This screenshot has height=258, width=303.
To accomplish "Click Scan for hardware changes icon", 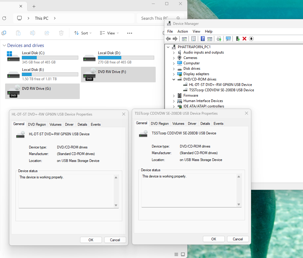I will 228,39.
